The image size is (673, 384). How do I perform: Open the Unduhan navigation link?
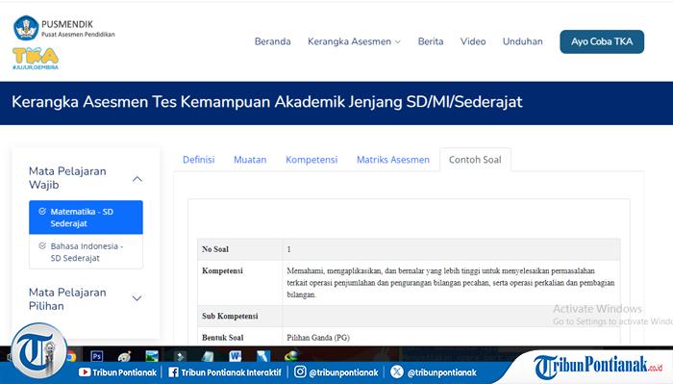click(522, 41)
